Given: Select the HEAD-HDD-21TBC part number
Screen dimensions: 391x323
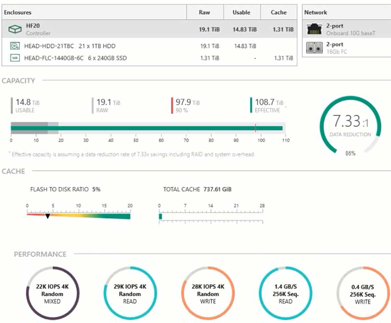Looking at the screenshot, I should coord(49,46).
